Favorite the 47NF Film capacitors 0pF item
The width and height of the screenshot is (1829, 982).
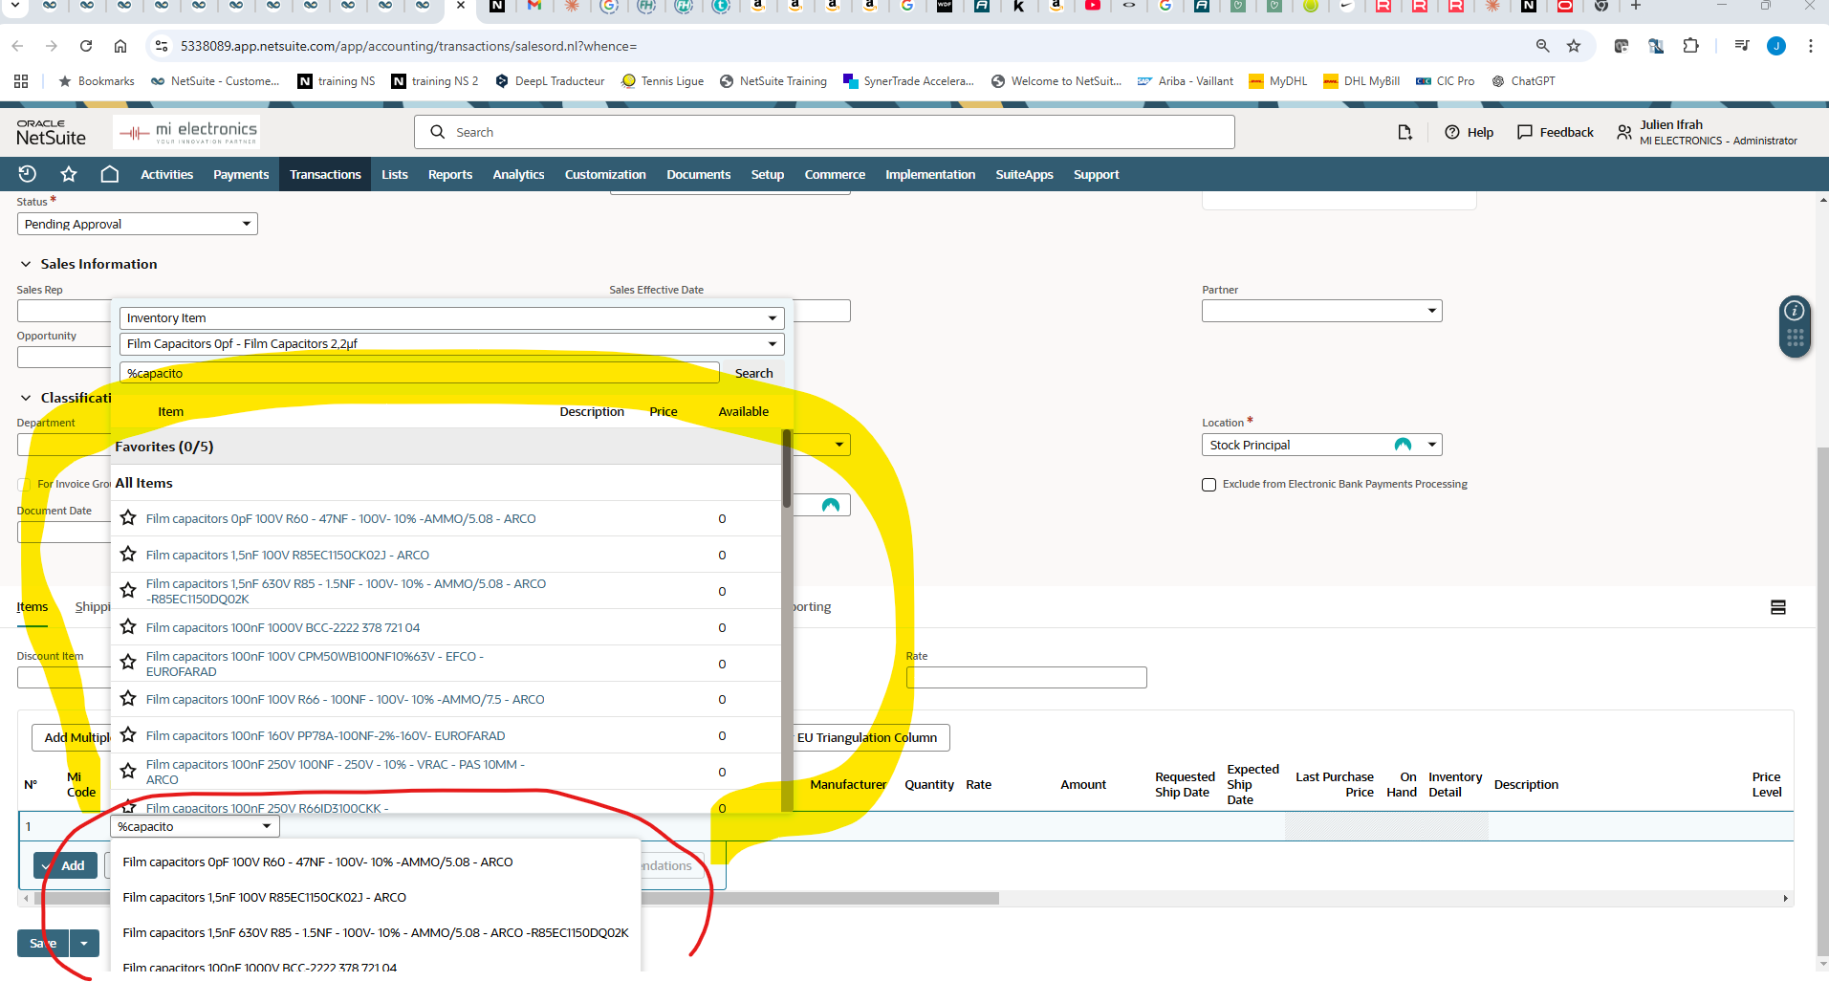coord(128,518)
